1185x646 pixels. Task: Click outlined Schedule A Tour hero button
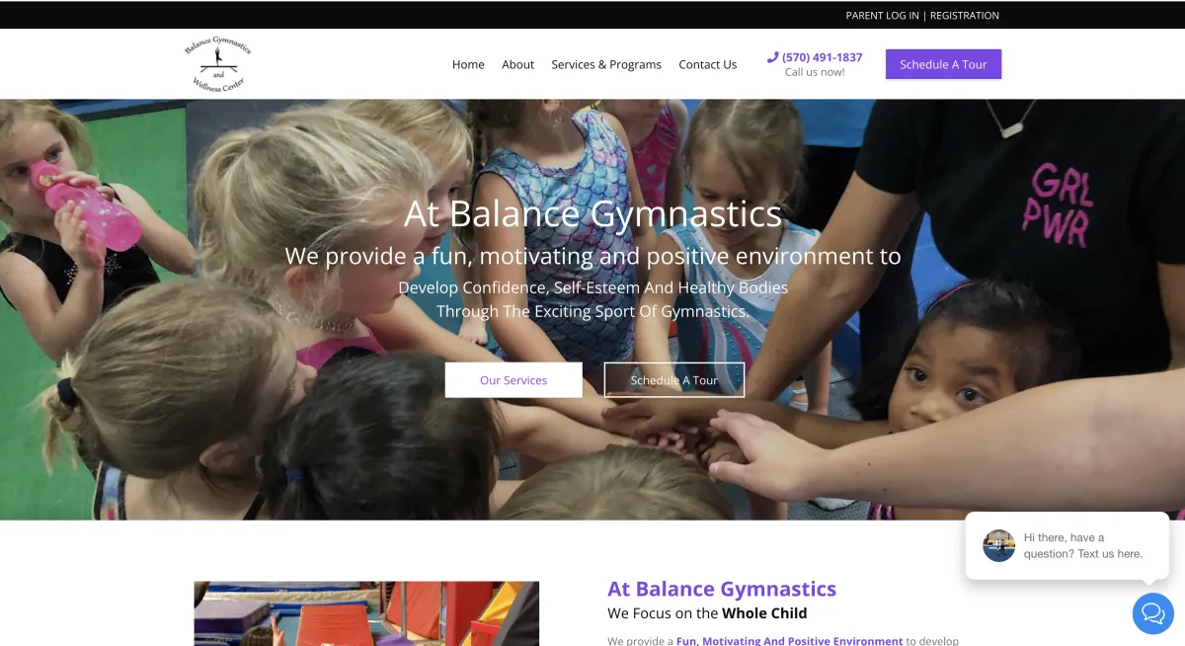point(674,379)
